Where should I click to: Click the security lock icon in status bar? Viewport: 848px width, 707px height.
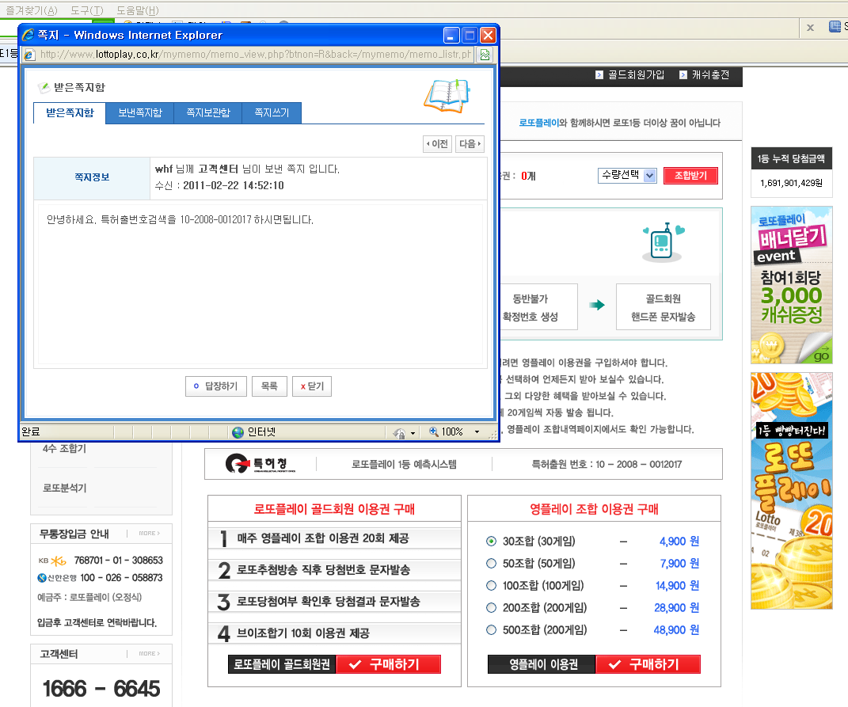point(401,432)
